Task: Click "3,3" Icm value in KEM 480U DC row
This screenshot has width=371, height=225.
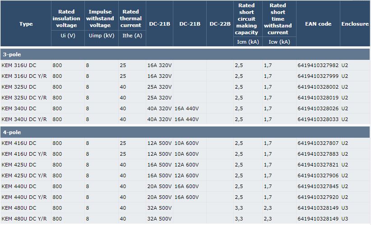Action: point(239,208)
